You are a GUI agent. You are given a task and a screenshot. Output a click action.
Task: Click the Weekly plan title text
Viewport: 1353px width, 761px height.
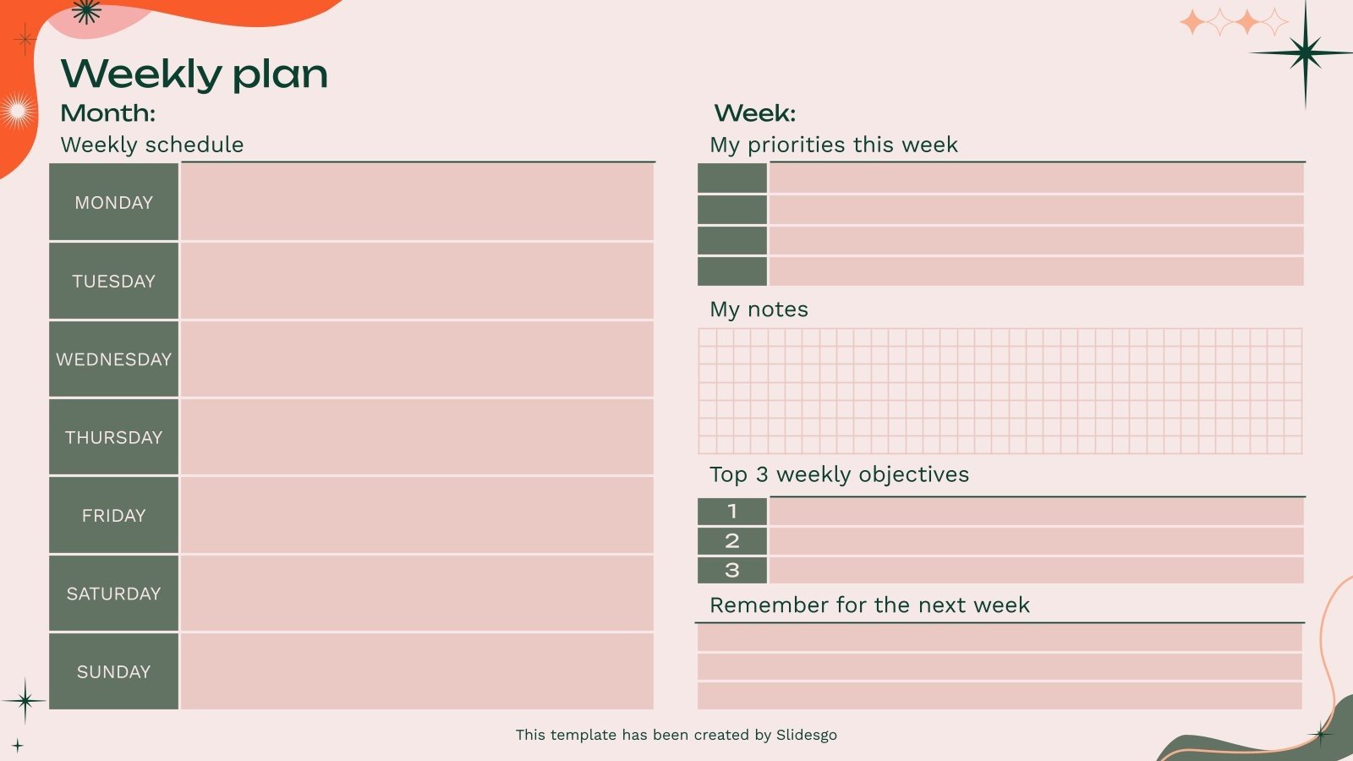click(x=194, y=74)
